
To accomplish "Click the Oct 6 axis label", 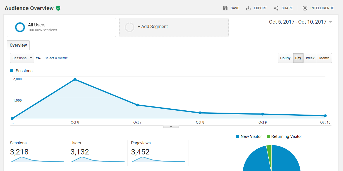I will click(x=75, y=122).
